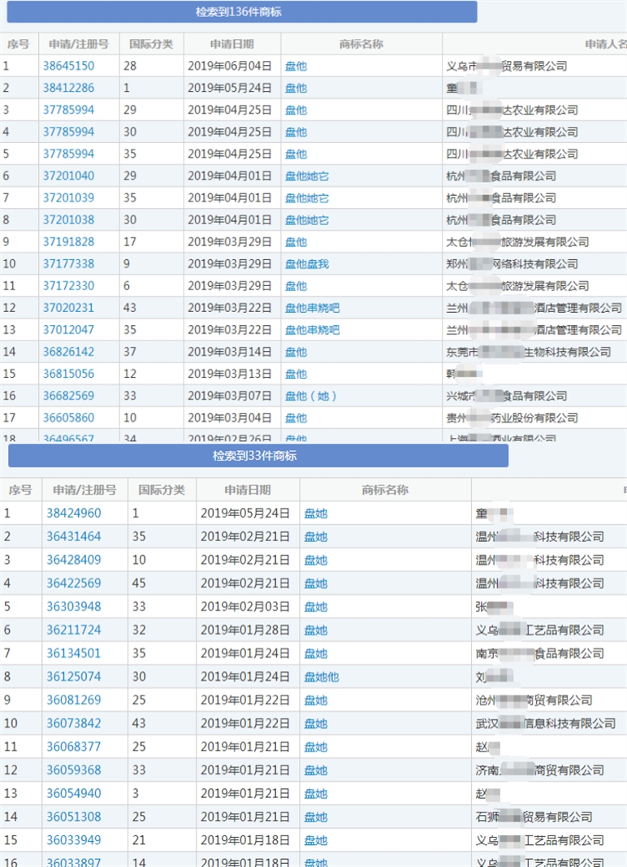Open application number 36033949

click(x=74, y=840)
